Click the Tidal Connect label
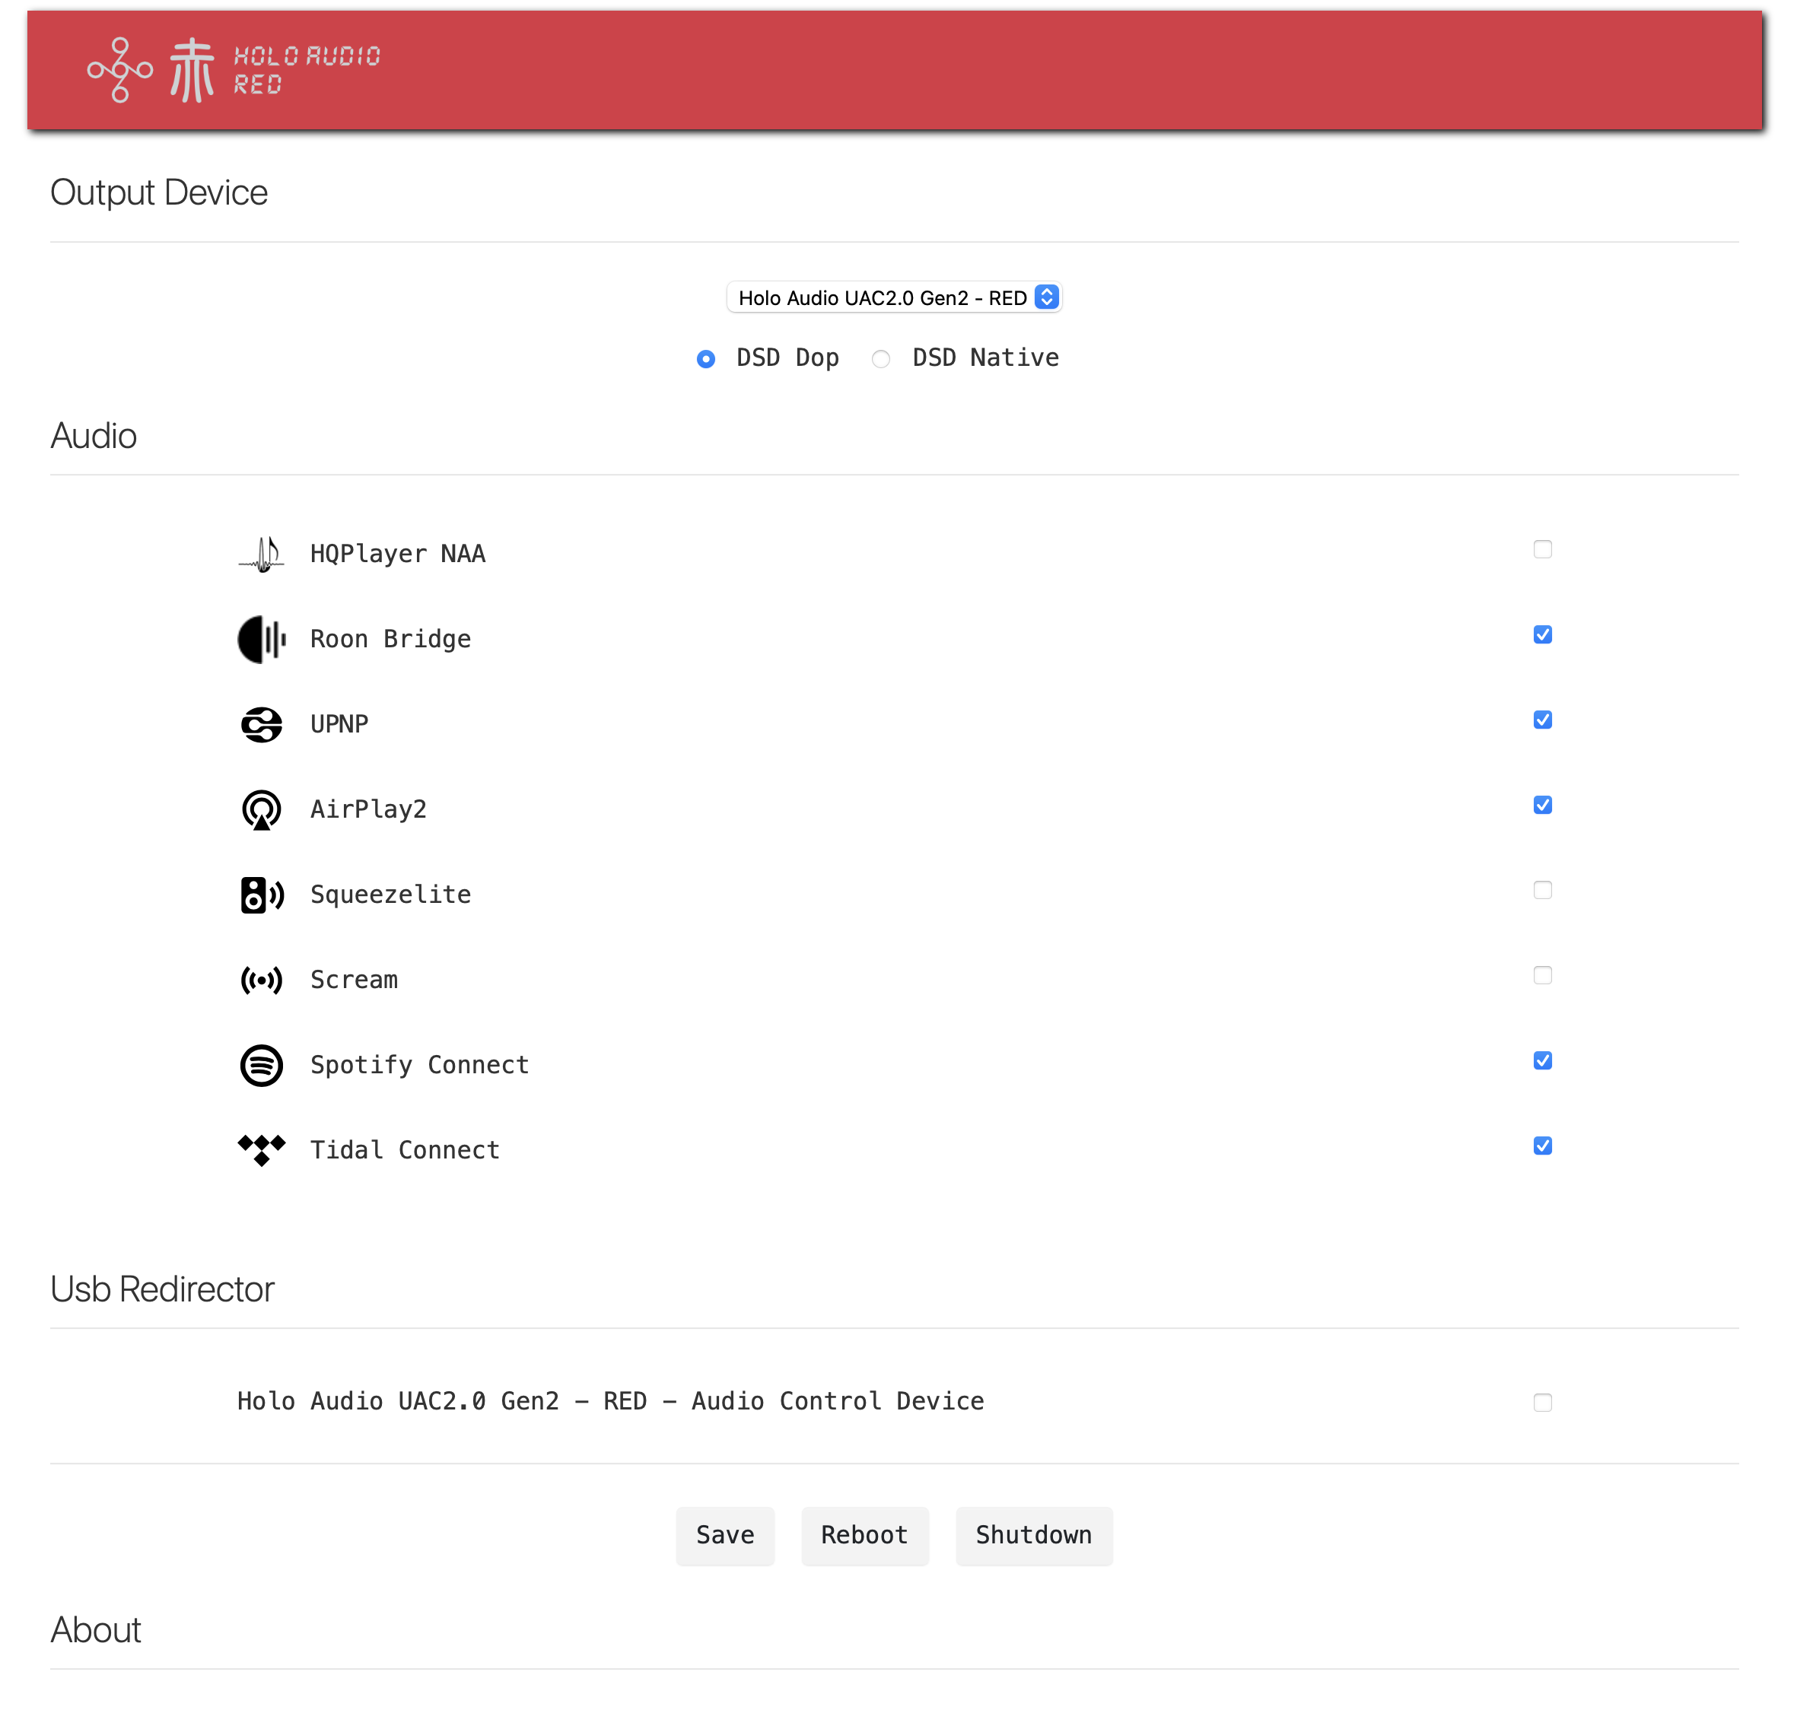 [406, 1149]
